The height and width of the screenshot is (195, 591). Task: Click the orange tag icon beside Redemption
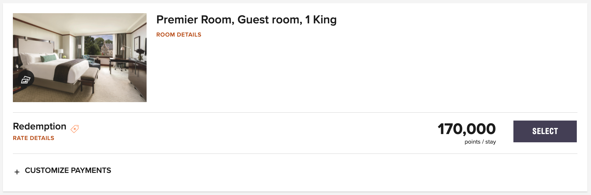tap(75, 128)
